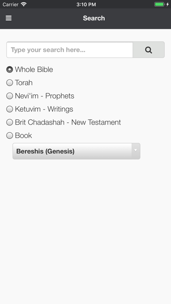Tap the Carrier text in status bar

(10, 4)
